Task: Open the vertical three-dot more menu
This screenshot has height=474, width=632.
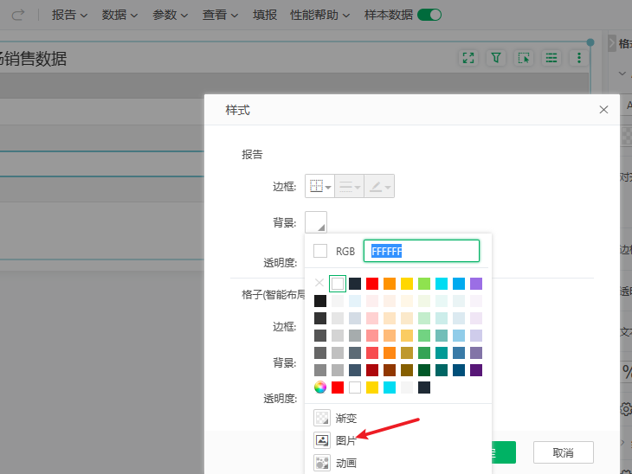Action: (579, 58)
